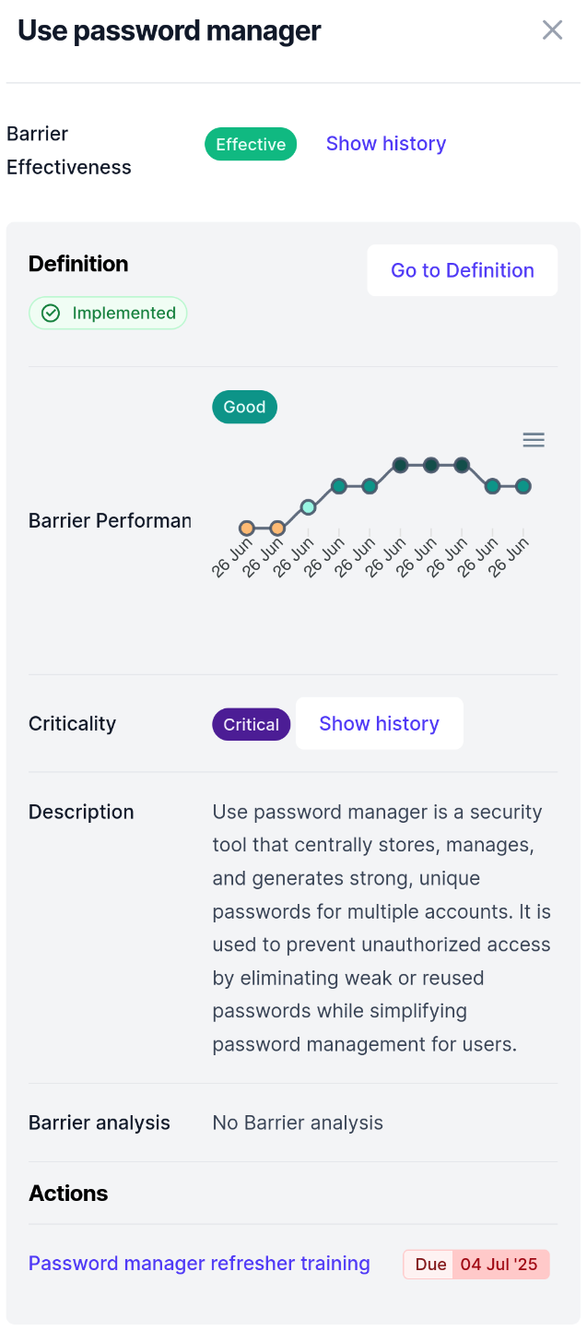Viewport: 587px width, 1331px height.
Task: Select the light teal third chart point
Action: 309,507
